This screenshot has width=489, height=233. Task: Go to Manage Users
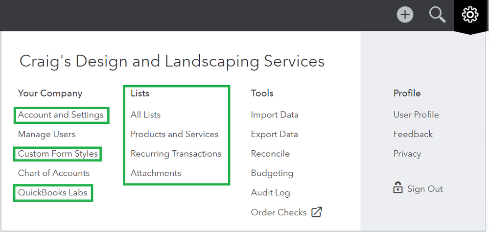point(47,135)
